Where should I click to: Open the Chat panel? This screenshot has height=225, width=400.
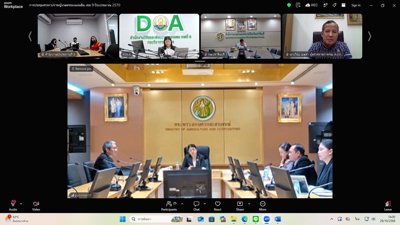(x=196, y=206)
